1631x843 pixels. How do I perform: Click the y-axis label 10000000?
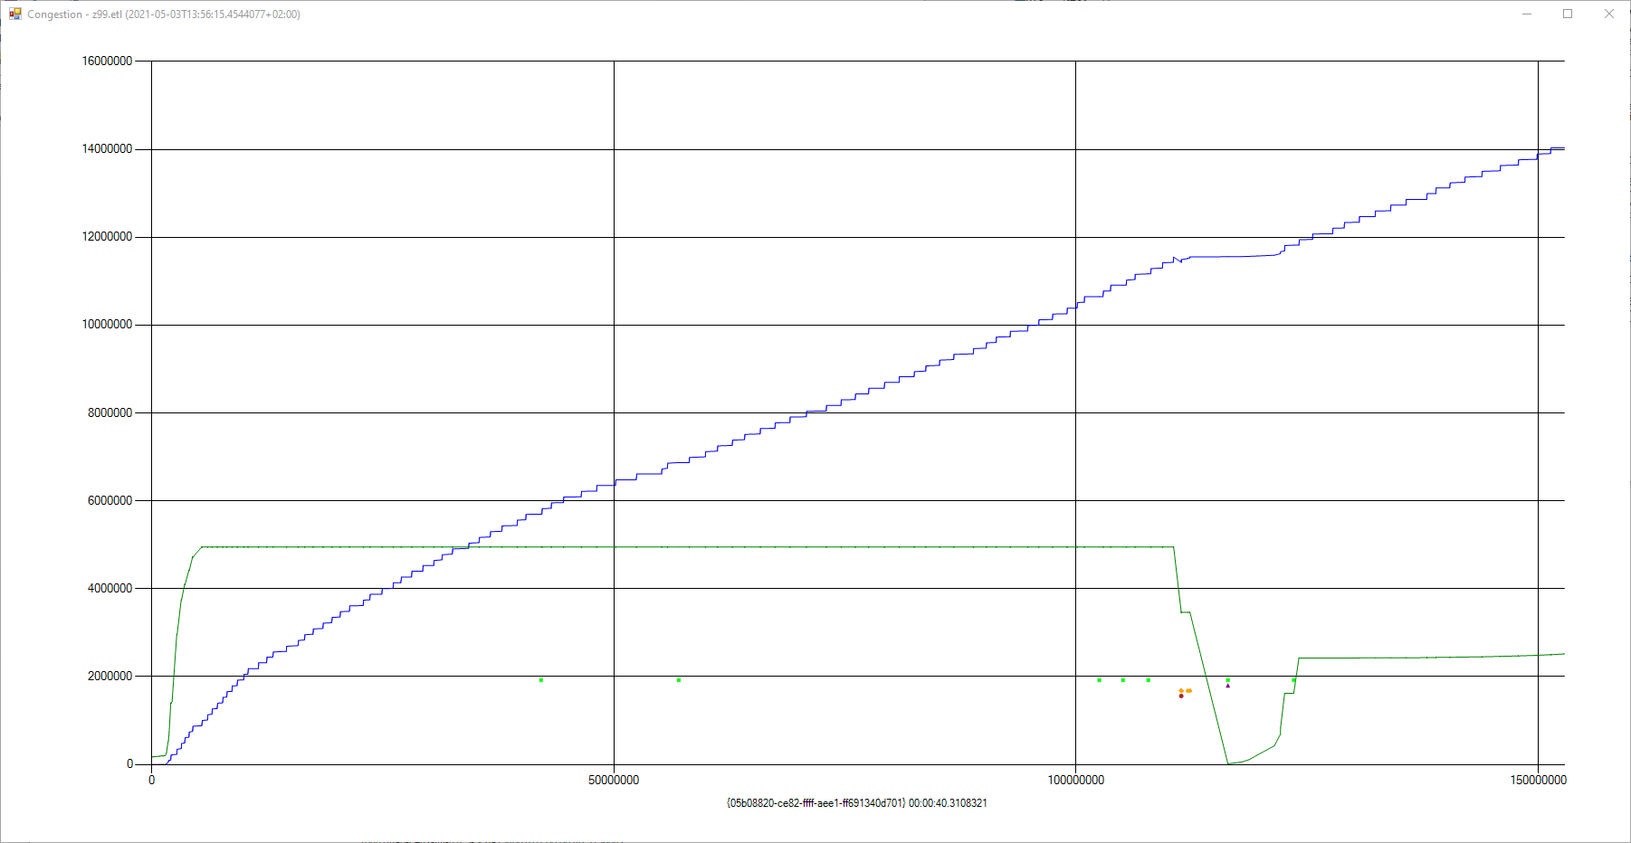107,325
